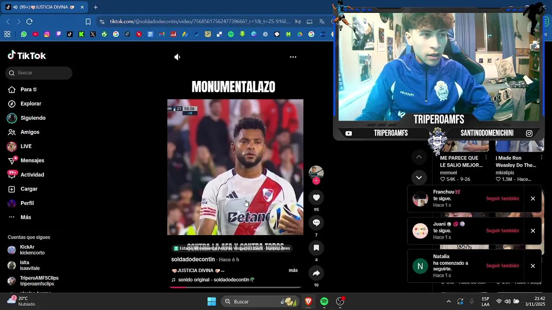
Task: Open WhatsApp bookmark in bookmarks bar
Action: [x=24, y=34]
